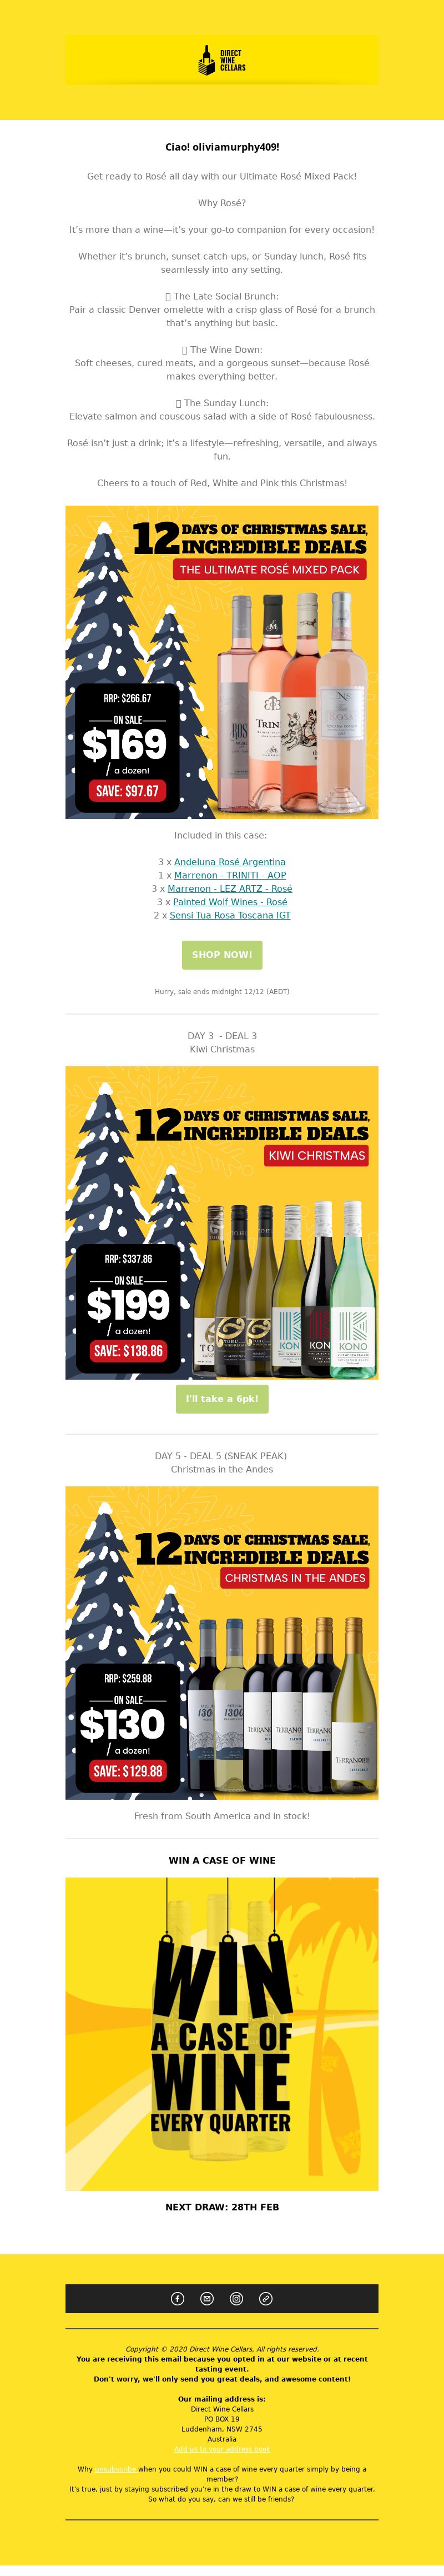
Task: Click the Marrenon - TRINITI - AOP link
Action: [229, 875]
